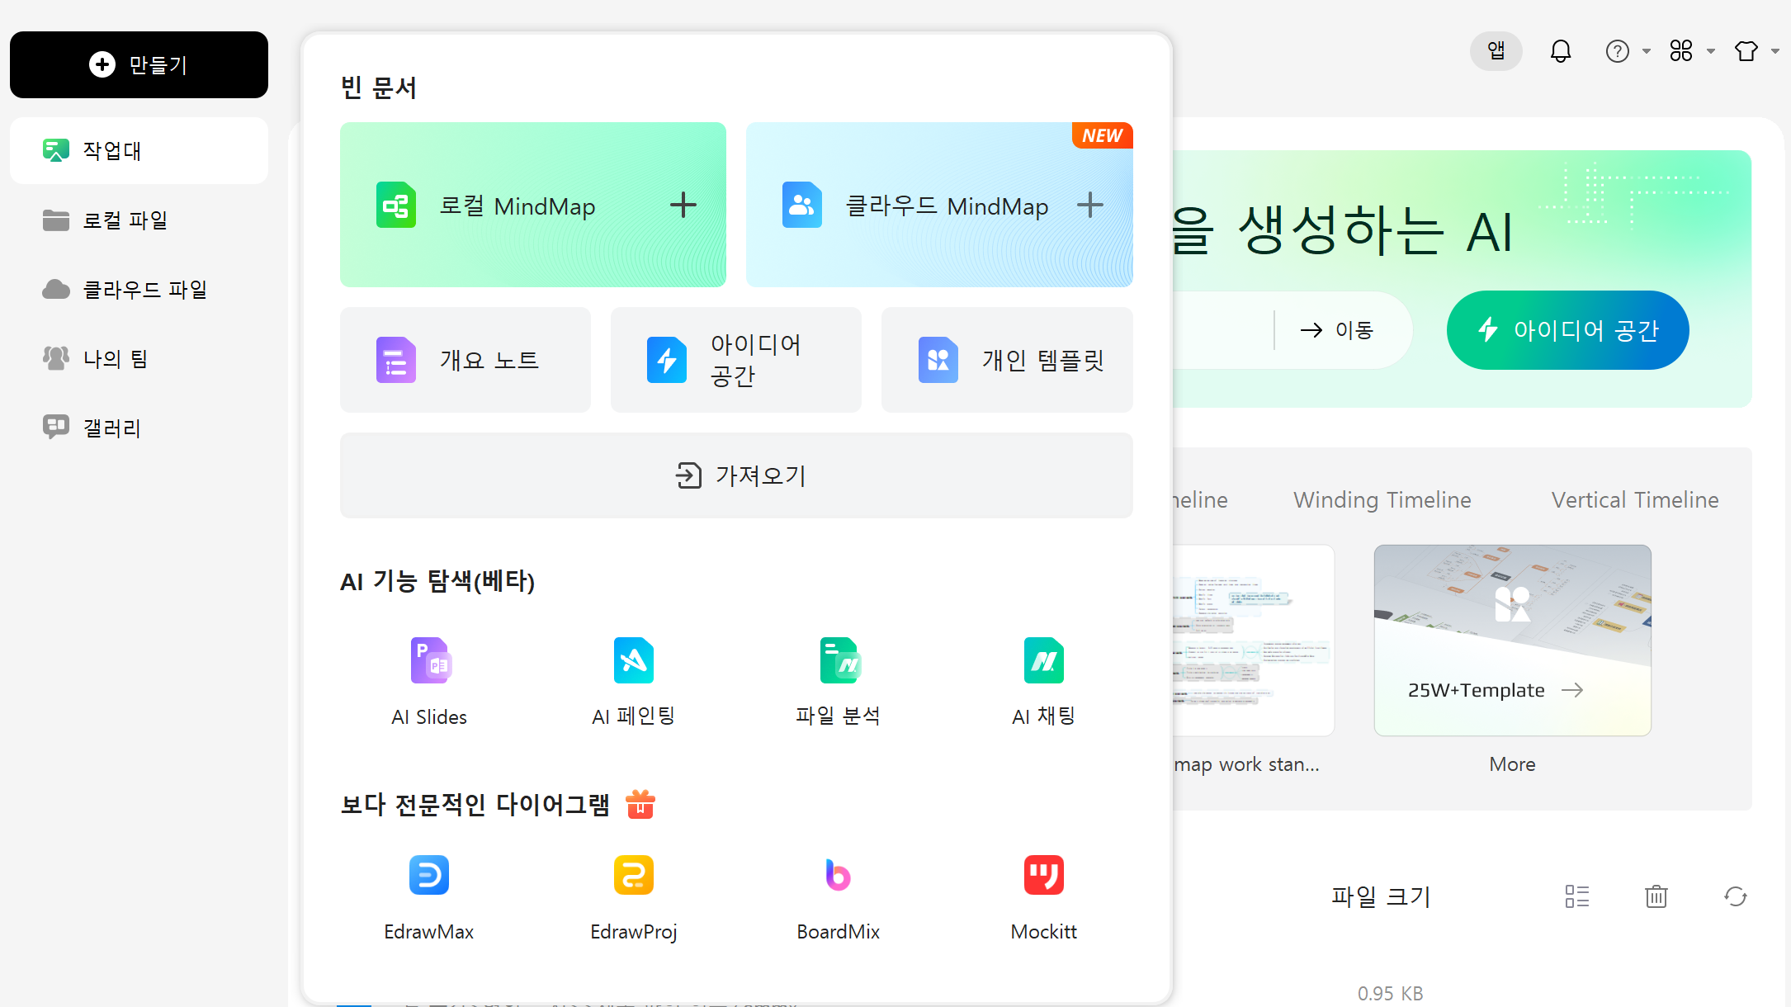Launch AI Slides feature
Image resolution: width=1791 pixels, height=1007 pixels.
pyautogui.click(x=429, y=682)
